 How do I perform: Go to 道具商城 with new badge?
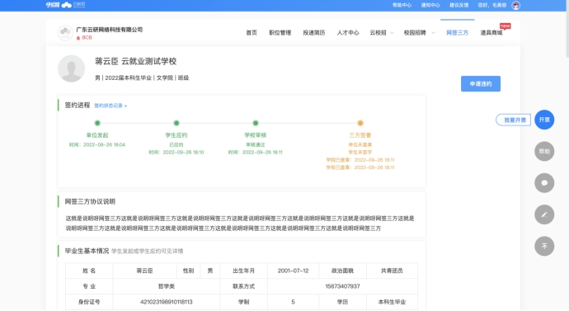click(x=491, y=33)
